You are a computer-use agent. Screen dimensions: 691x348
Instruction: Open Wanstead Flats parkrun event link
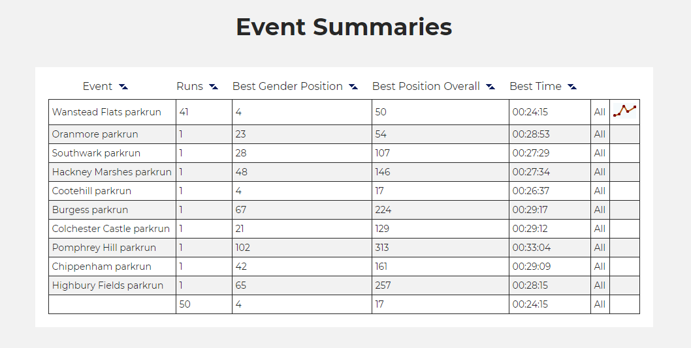tap(106, 112)
